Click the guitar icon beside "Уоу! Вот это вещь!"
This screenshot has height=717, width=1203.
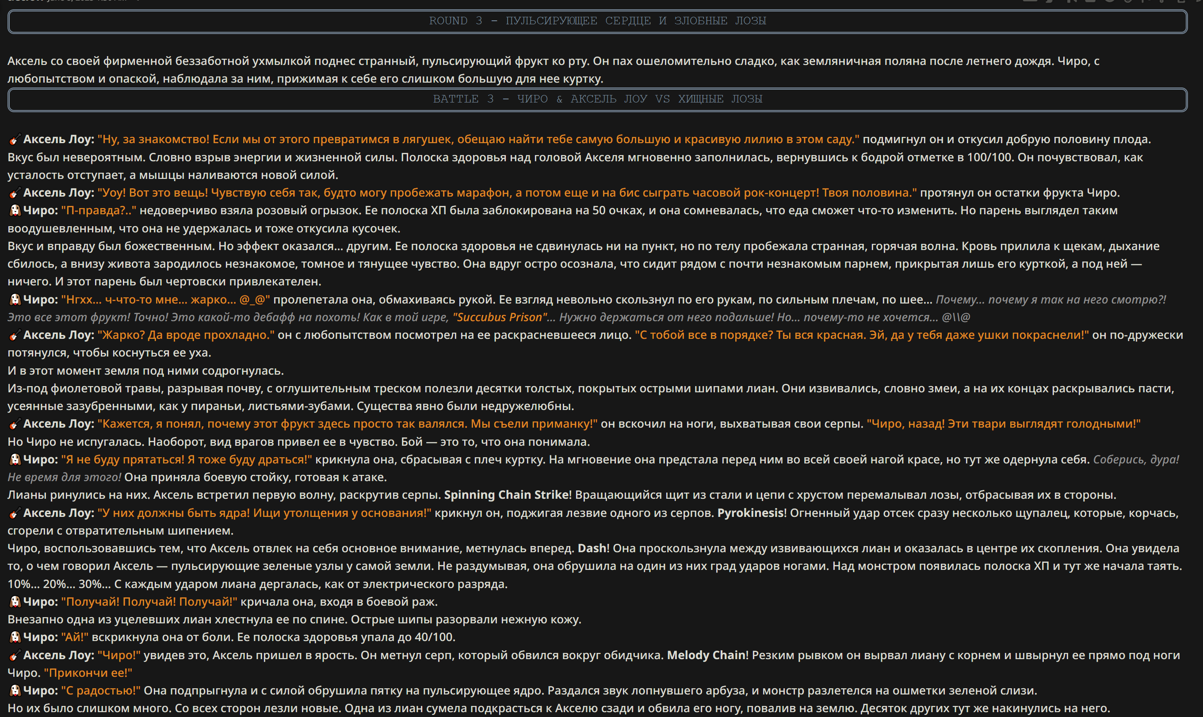tap(15, 193)
